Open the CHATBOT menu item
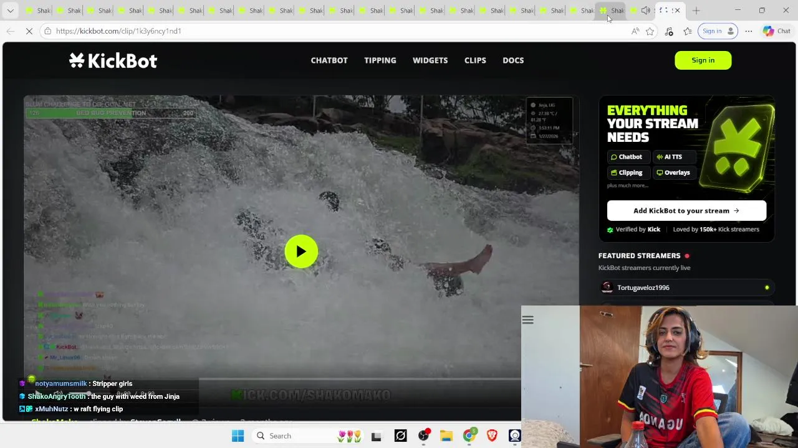 [329, 60]
